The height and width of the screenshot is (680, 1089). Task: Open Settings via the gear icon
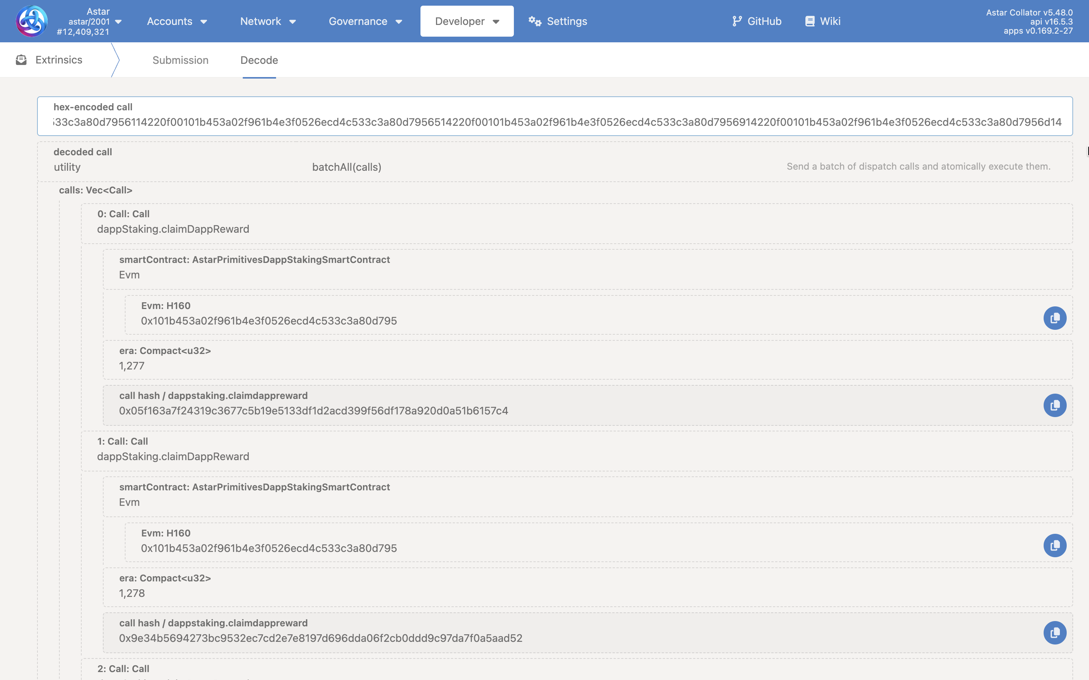535,21
